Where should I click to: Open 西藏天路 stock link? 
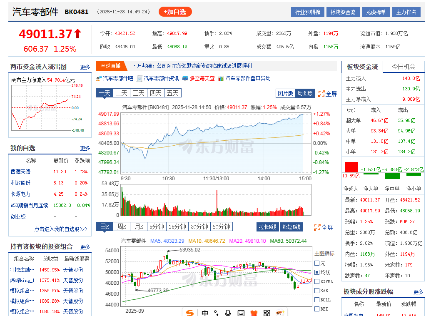pos(20,172)
